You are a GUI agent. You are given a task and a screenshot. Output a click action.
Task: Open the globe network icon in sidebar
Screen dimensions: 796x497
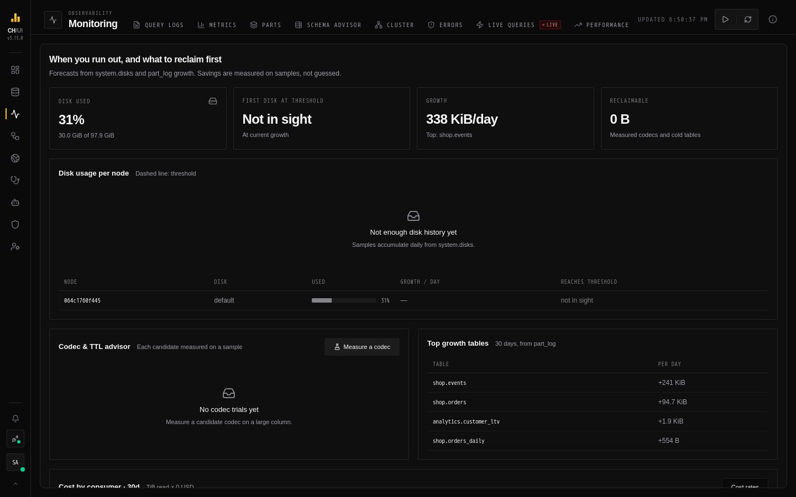[15, 158]
